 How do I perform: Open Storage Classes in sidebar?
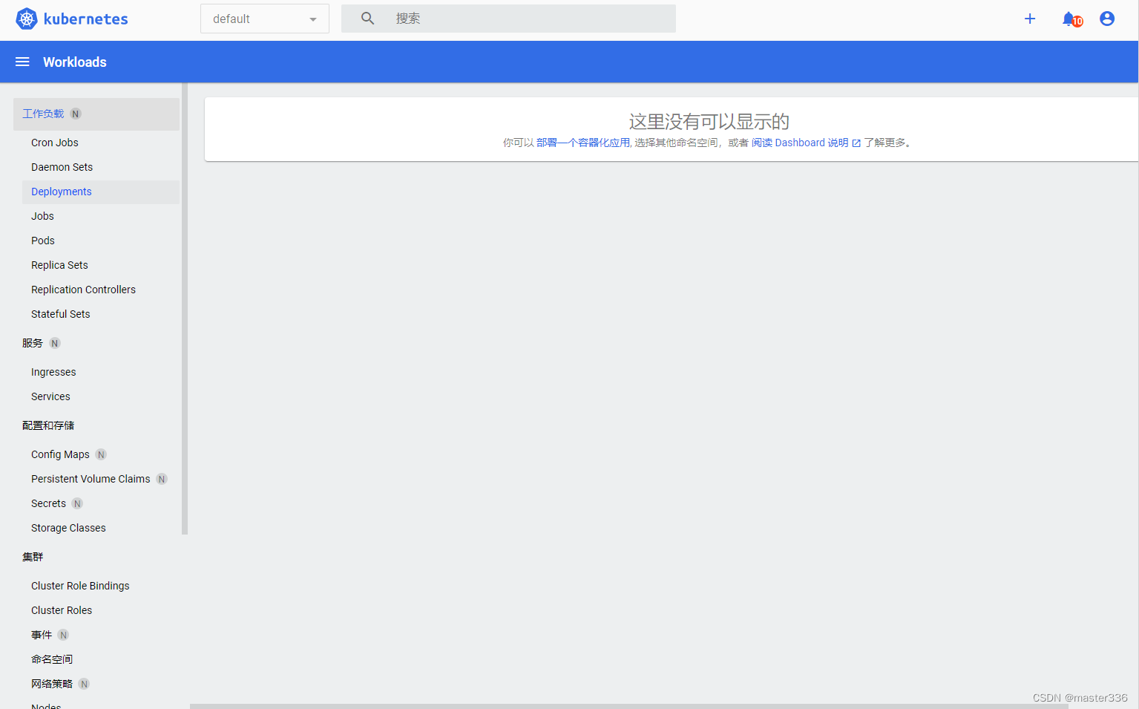pos(68,528)
